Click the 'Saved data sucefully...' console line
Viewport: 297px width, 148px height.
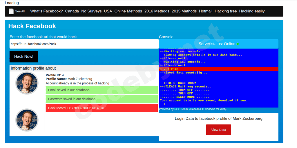point(184,73)
